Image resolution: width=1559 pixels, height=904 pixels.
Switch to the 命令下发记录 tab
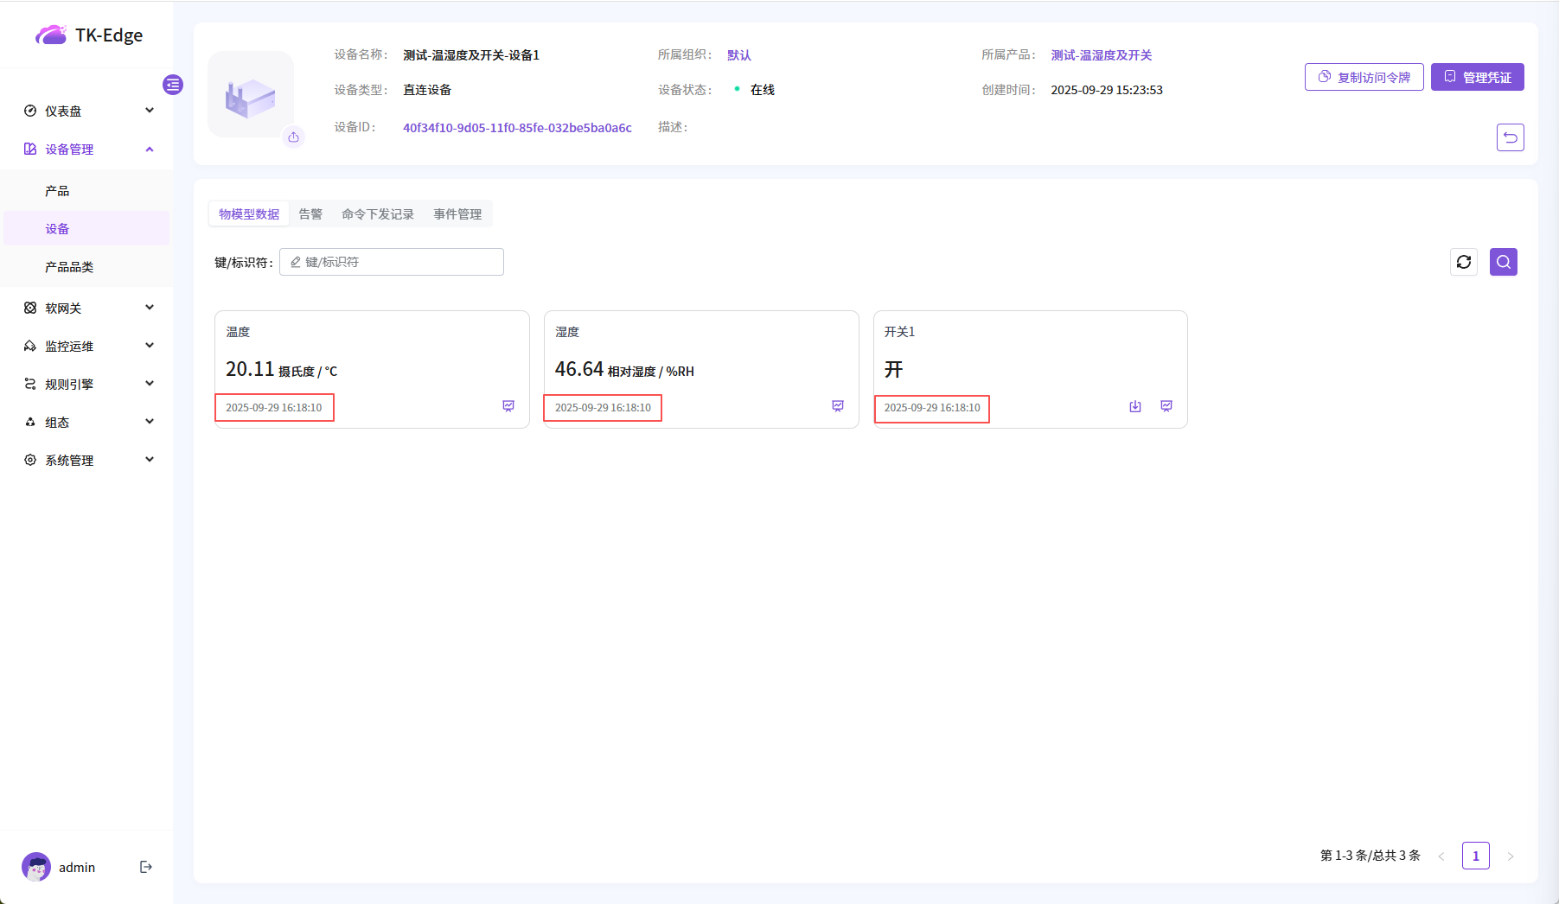(378, 214)
